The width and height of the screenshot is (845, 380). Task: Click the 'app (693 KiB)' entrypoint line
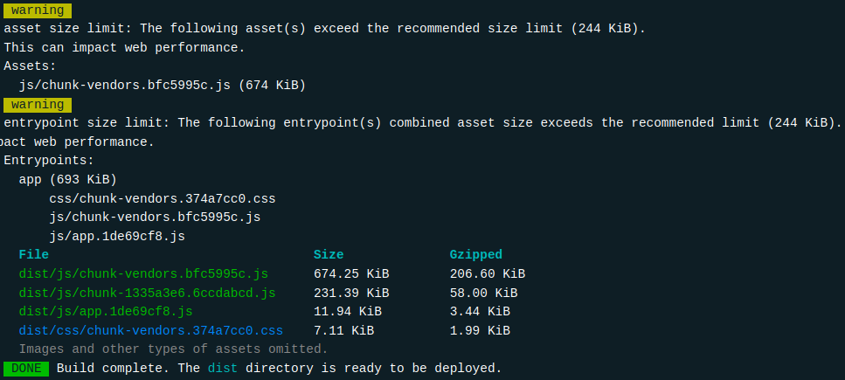pos(67,179)
